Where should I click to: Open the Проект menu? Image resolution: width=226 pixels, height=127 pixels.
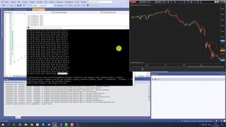(x=25, y=2)
